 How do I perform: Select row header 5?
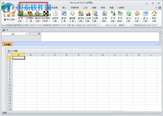click(10, 70)
